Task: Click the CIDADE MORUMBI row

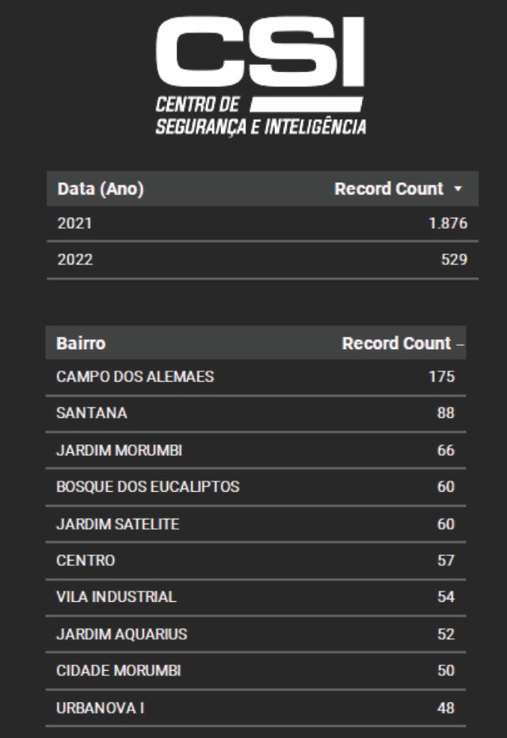Action: [x=119, y=671]
